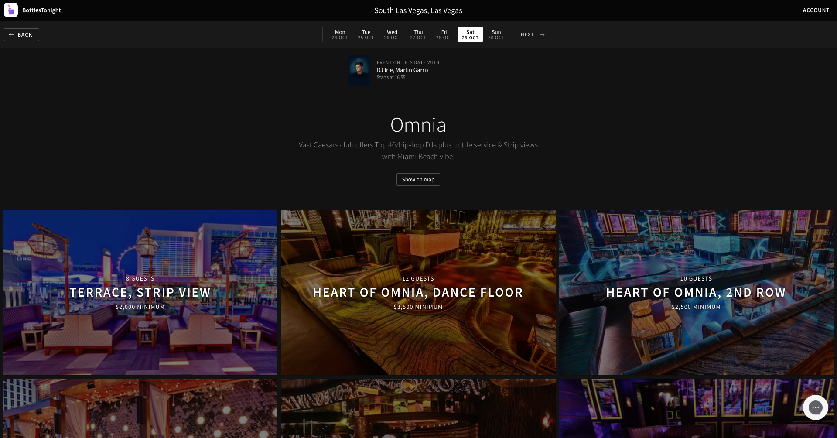Click the arrow icon next to NEXT
837x438 pixels.
point(542,34)
